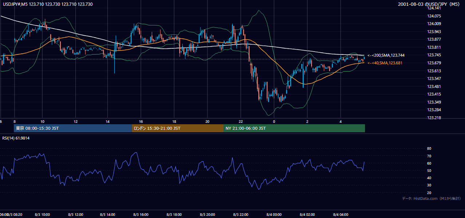The width and height of the screenshot is (465, 218).
Task: Select the NY 21:00-06:00 JST session bar
Action: tap(294, 128)
